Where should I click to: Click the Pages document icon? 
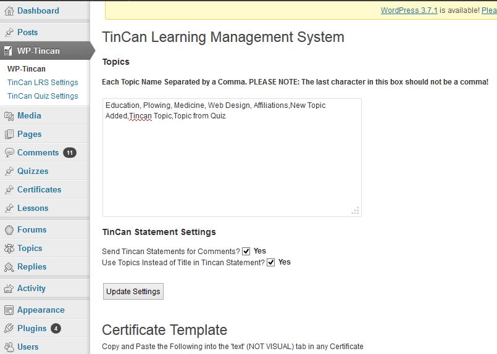coord(9,134)
